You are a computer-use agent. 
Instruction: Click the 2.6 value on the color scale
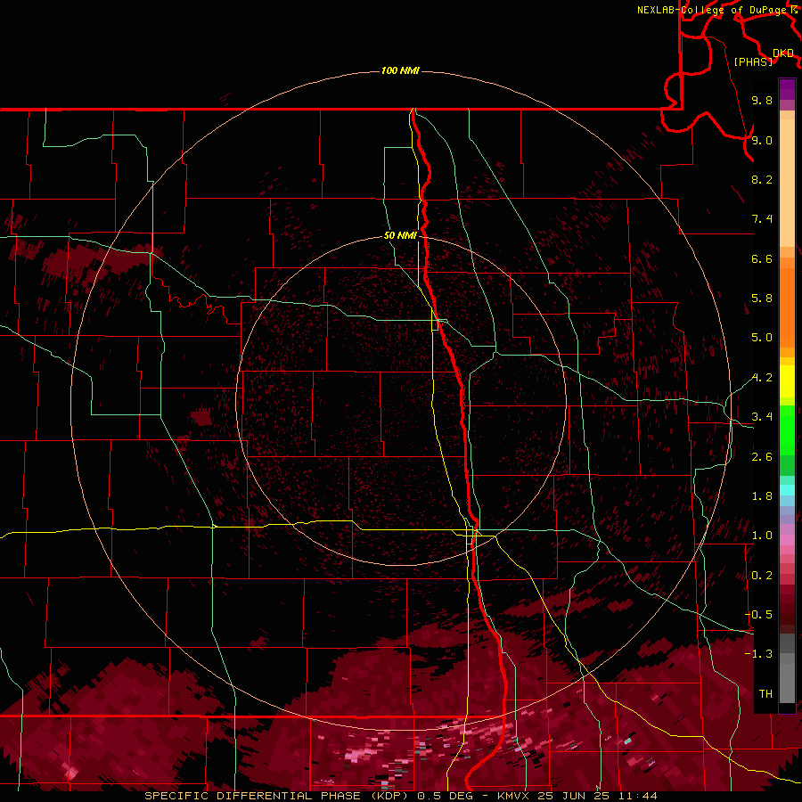(762, 457)
